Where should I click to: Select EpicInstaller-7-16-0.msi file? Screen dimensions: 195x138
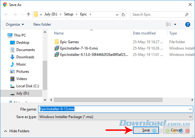[79, 48]
